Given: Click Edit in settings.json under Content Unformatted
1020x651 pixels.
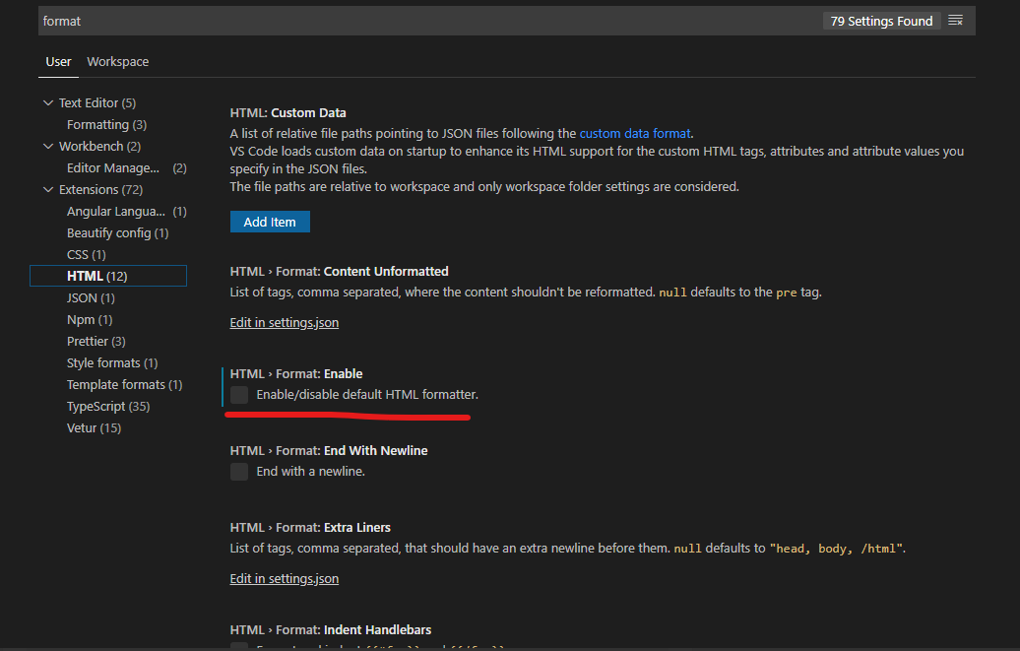Looking at the screenshot, I should 284,322.
